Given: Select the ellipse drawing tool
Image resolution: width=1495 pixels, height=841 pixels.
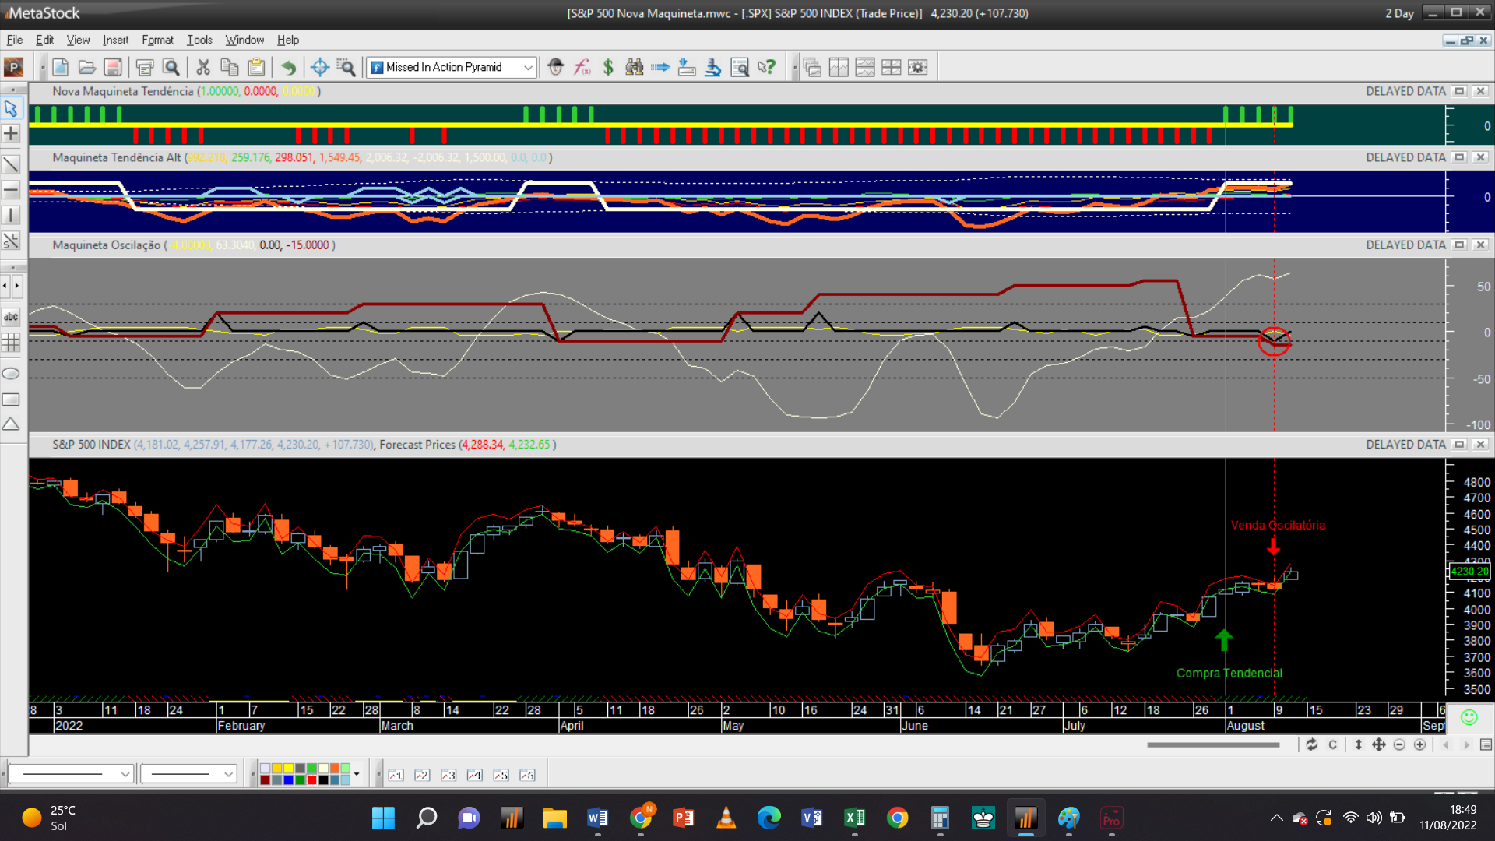Looking at the screenshot, I should 11,374.
